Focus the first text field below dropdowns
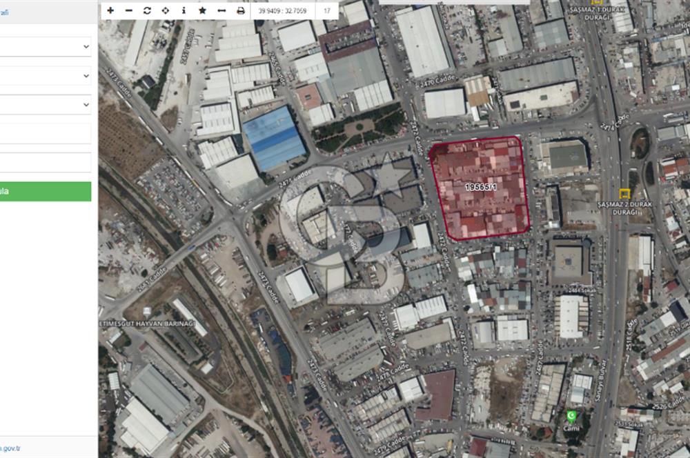This screenshot has height=458, width=690. (x=45, y=134)
